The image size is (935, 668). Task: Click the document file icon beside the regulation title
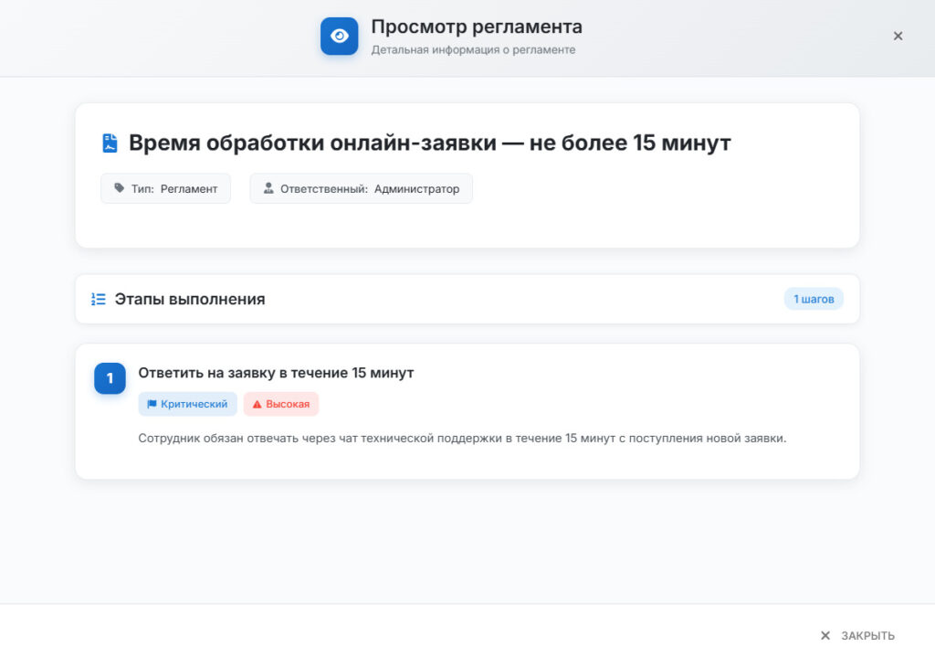pyautogui.click(x=110, y=143)
